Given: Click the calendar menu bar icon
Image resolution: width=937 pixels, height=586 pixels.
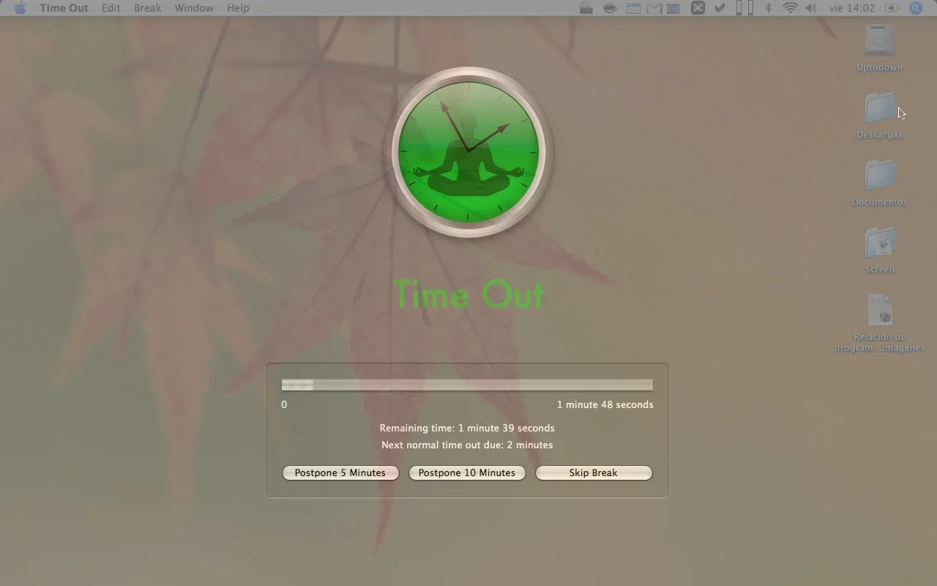Looking at the screenshot, I should (633, 8).
